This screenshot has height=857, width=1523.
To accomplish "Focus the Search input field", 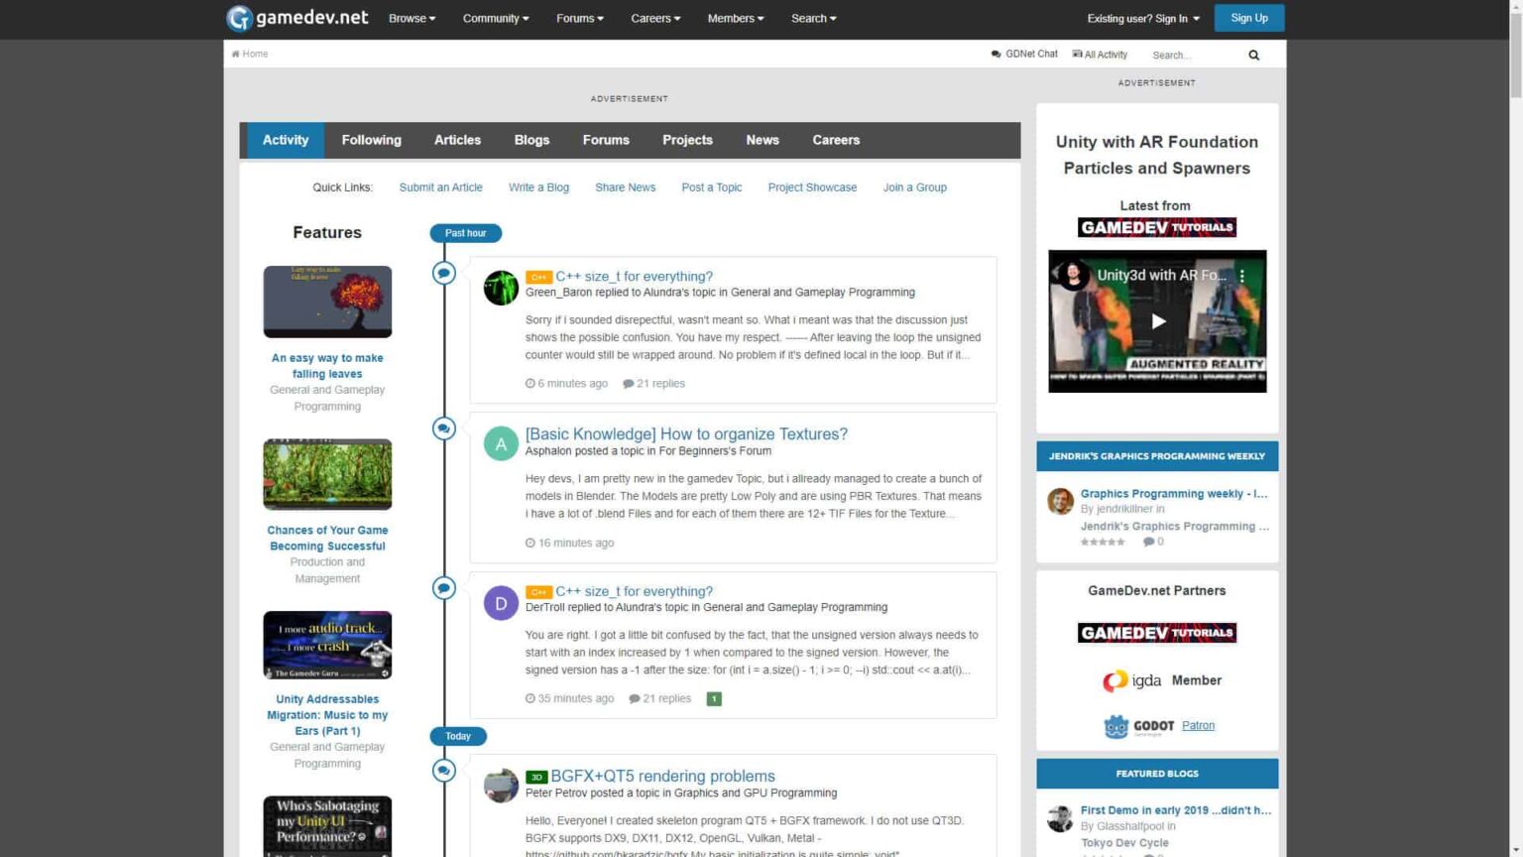I will coord(1195,56).
